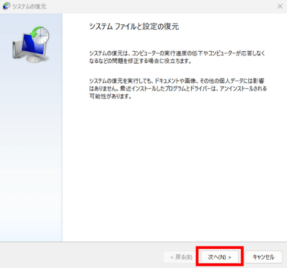Click the キャンセル button
Viewport: 287px width, 268px height.
tap(264, 257)
